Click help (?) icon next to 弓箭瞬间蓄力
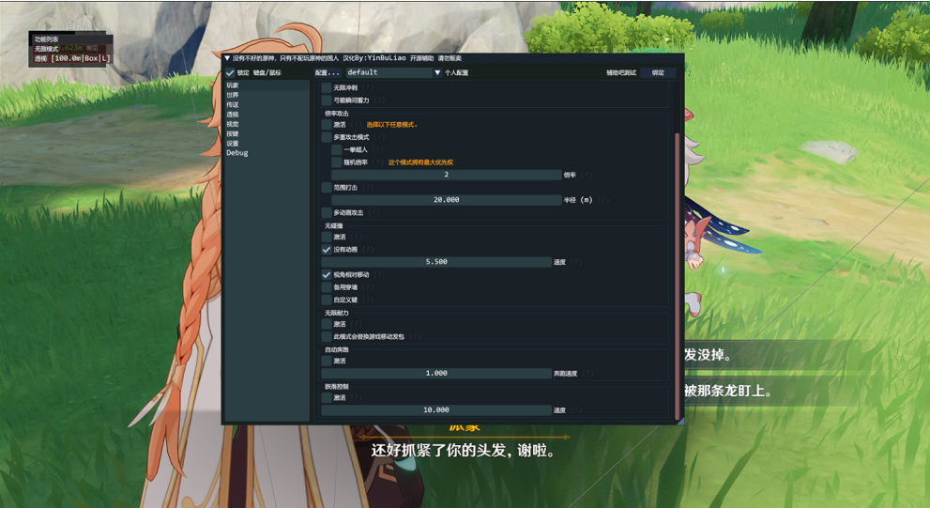This screenshot has height=508, width=930. coord(379,100)
